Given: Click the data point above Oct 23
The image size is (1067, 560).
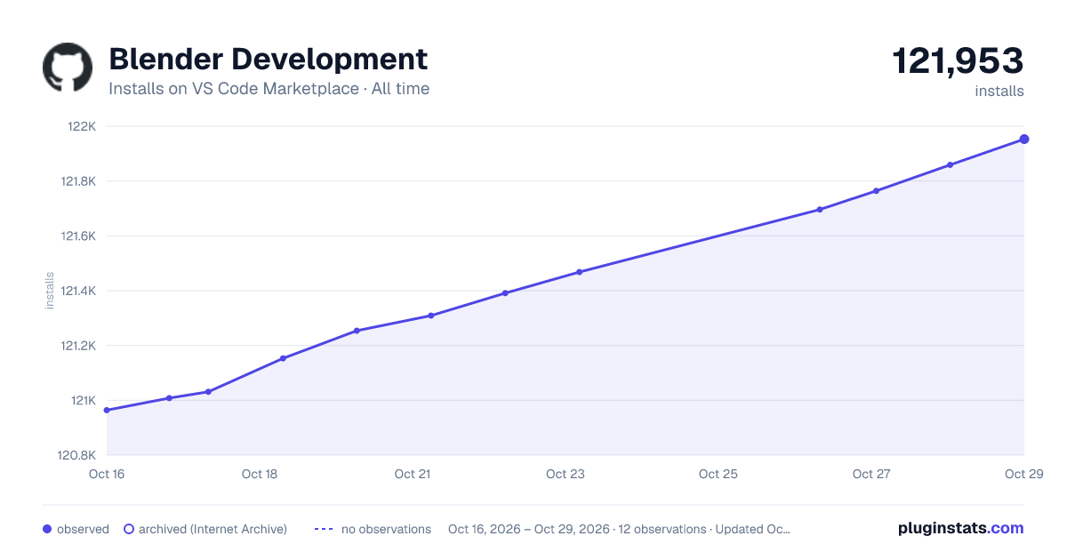Looking at the screenshot, I should [579, 272].
